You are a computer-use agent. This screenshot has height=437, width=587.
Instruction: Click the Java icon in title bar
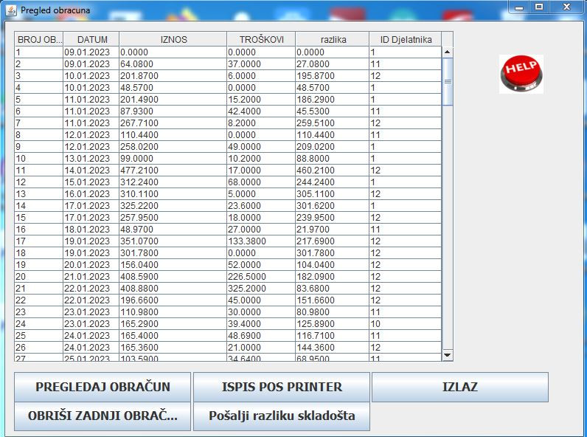(11, 10)
